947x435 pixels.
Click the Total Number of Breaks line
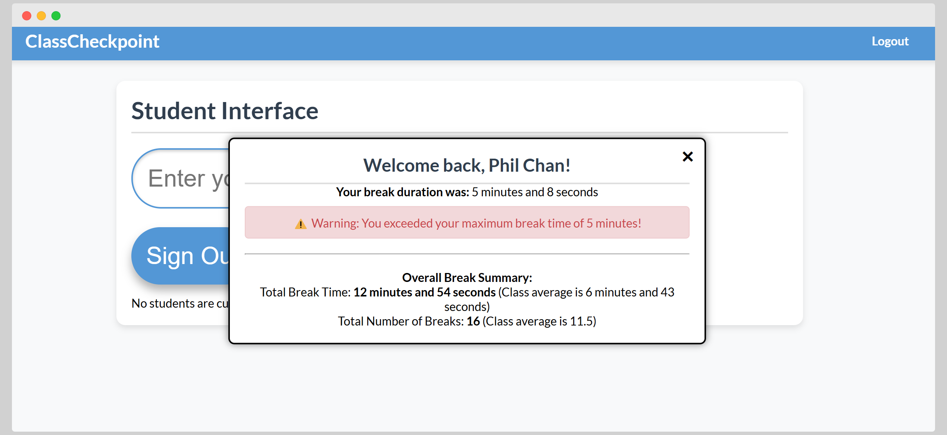pyautogui.click(x=467, y=321)
